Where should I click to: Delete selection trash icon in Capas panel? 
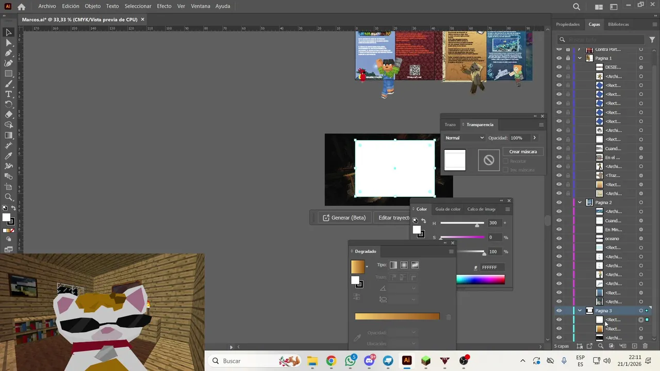point(645,346)
